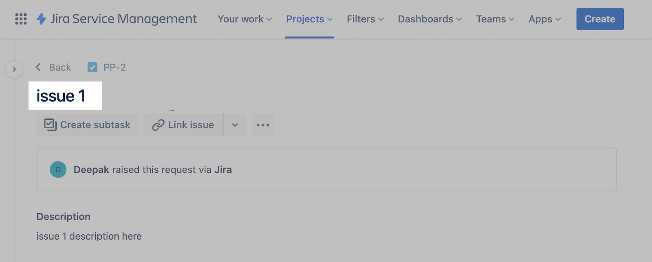Open the Projects menu
This screenshot has width=652, height=262.
(309, 19)
